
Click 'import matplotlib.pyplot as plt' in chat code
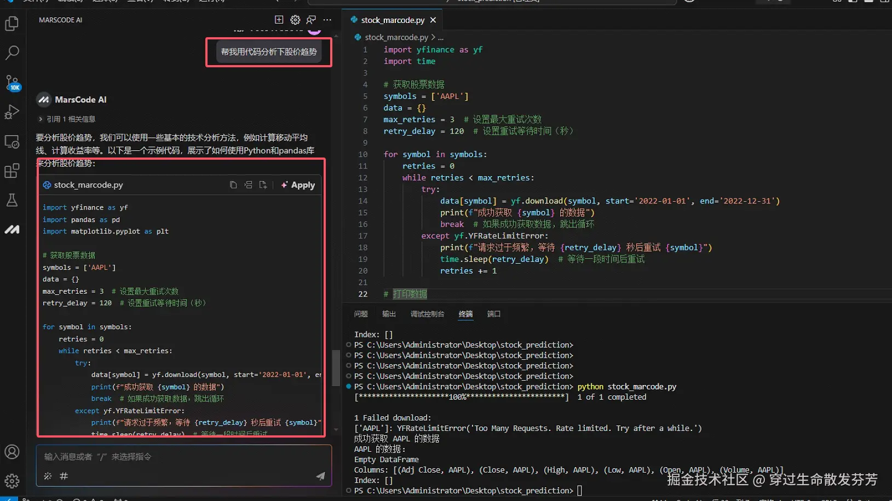(x=106, y=231)
